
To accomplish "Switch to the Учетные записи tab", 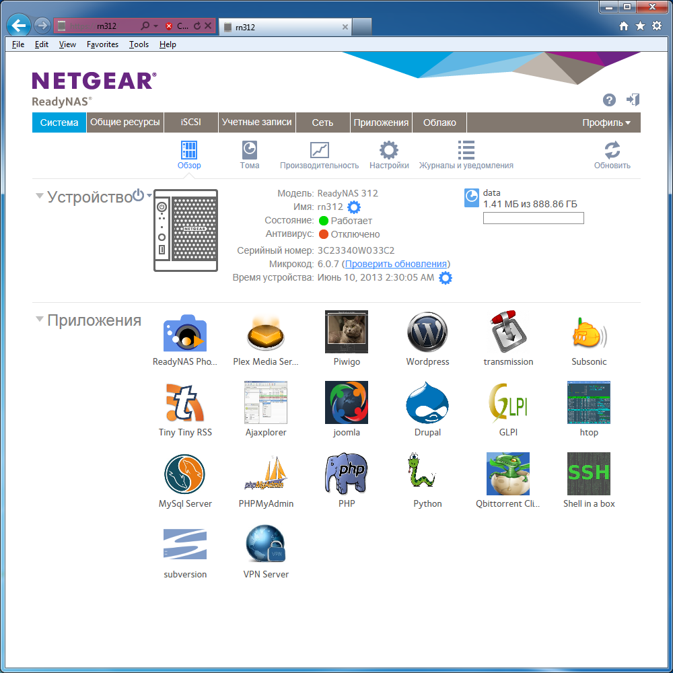I will tap(256, 122).
